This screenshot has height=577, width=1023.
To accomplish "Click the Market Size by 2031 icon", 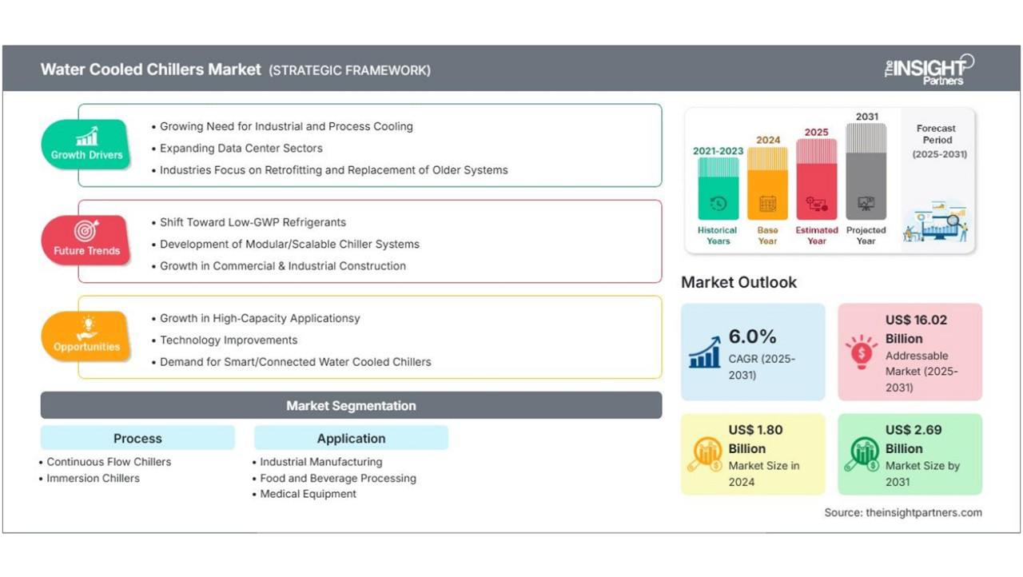I will click(x=861, y=454).
